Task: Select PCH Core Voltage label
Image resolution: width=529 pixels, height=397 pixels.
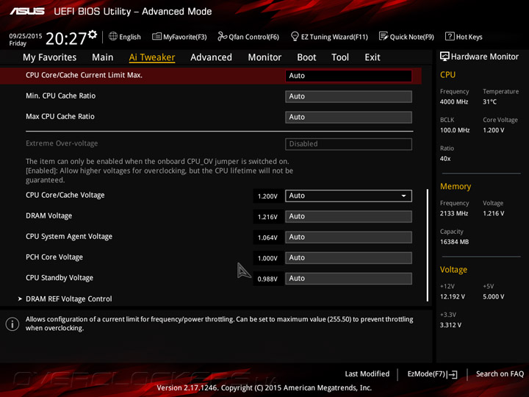Action: pos(54,257)
